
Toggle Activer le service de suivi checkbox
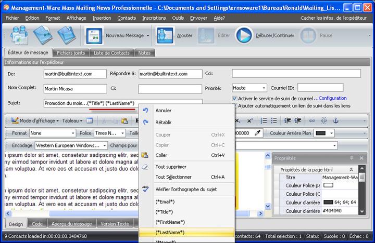click(234, 98)
